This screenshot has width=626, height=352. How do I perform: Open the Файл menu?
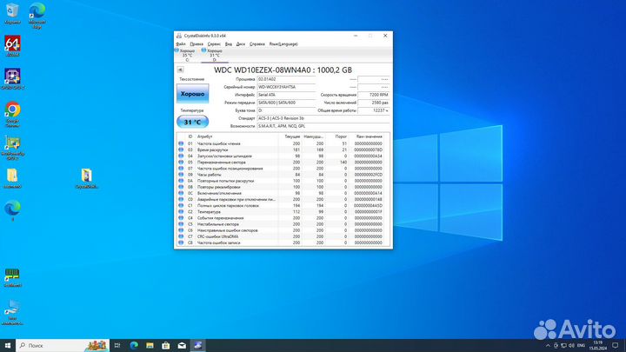(181, 44)
